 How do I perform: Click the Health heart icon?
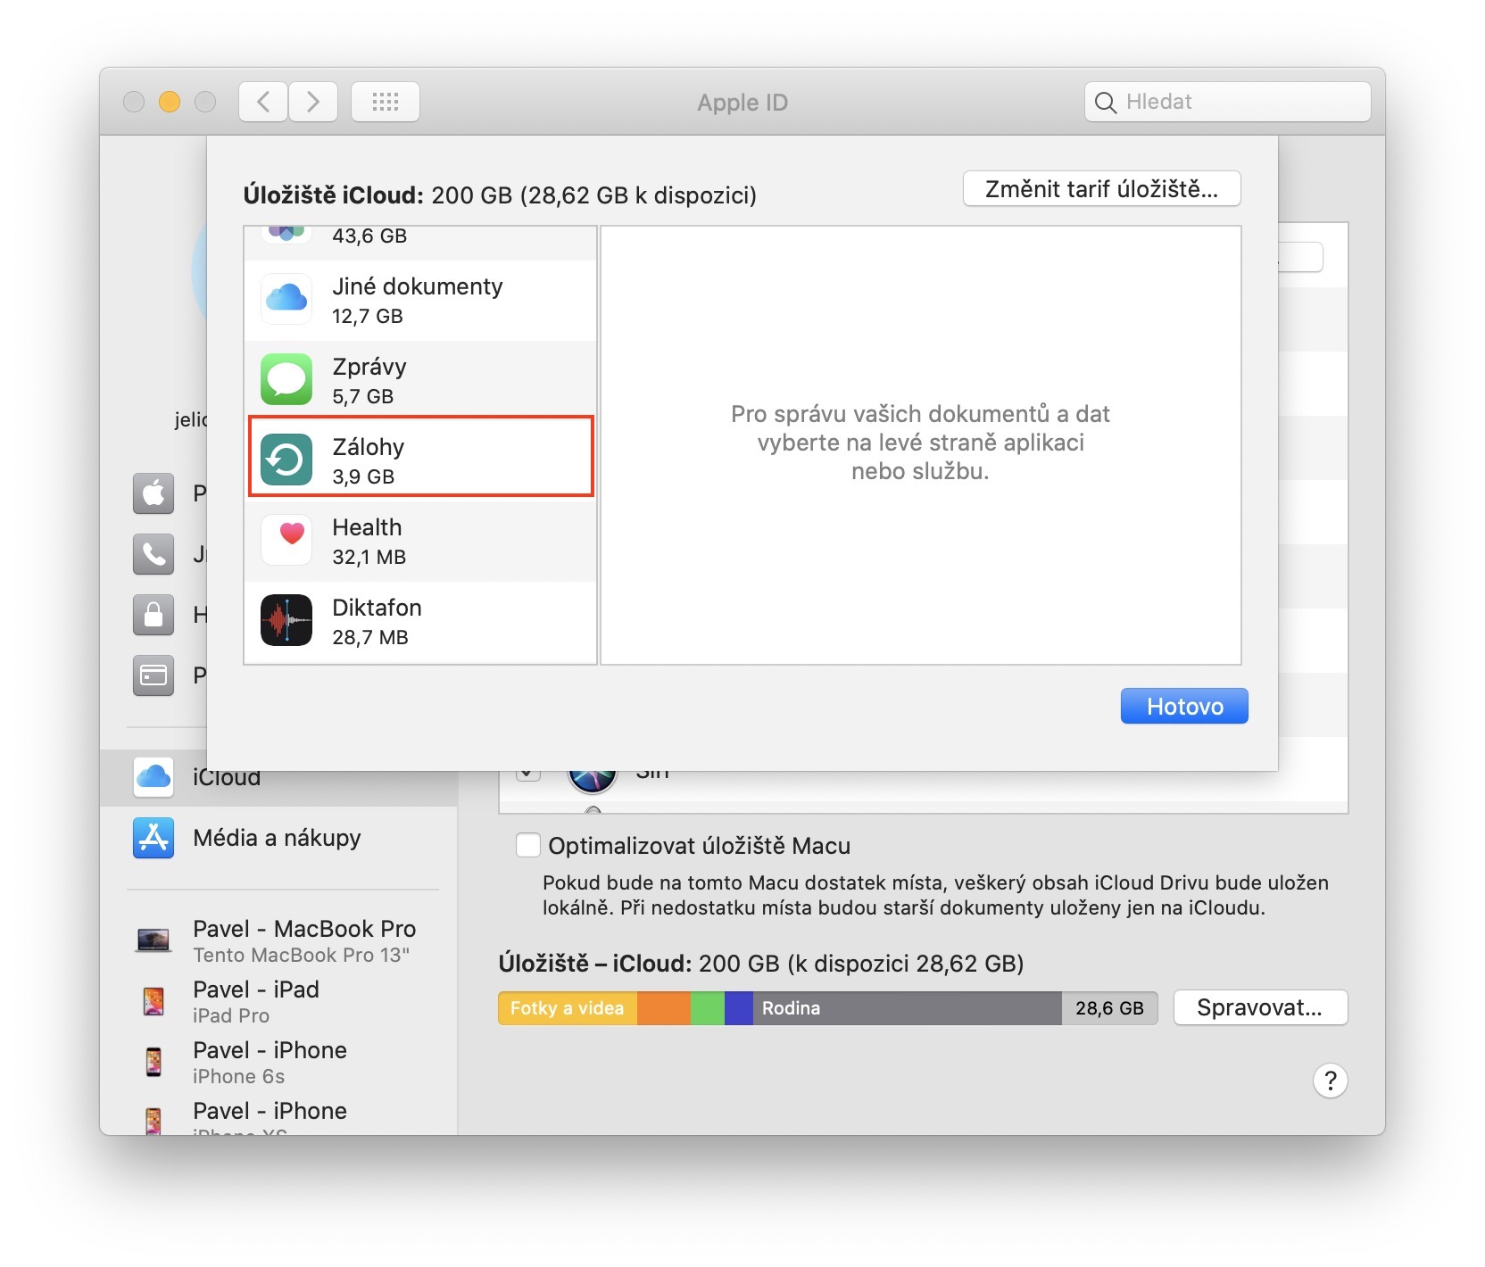[x=286, y=540]
